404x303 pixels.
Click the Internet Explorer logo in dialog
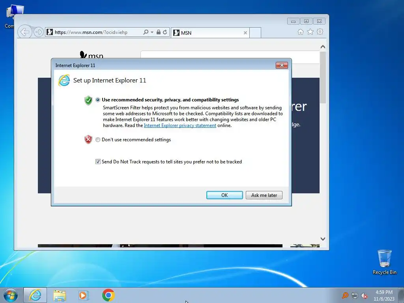coord(64,80)
